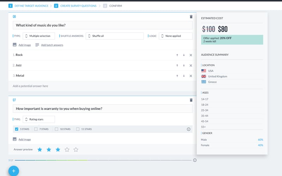
Task: Move Rock answer down
Action: (x=184, y=55)
